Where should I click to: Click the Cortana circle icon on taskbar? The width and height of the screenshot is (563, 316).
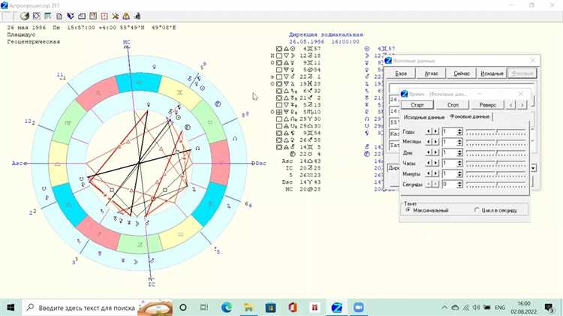(183, 308)
